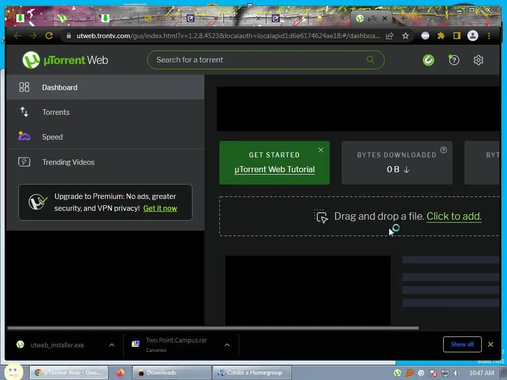Click the 10:47 AM system clock

pyautogui.click(x=481, y=373)
